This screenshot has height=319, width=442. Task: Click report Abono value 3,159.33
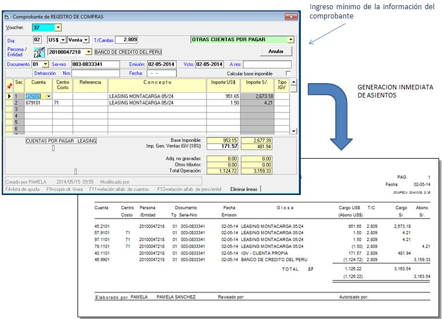(x=422, y=260)
